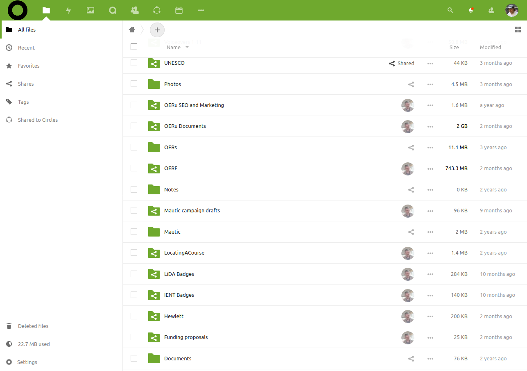
Task: Open the Gallery picture icon
Action: 90,10
